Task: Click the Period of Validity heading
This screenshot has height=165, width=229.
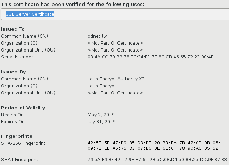Action: (x=23, y=108)
